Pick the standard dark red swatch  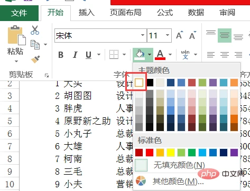[139, 153]
